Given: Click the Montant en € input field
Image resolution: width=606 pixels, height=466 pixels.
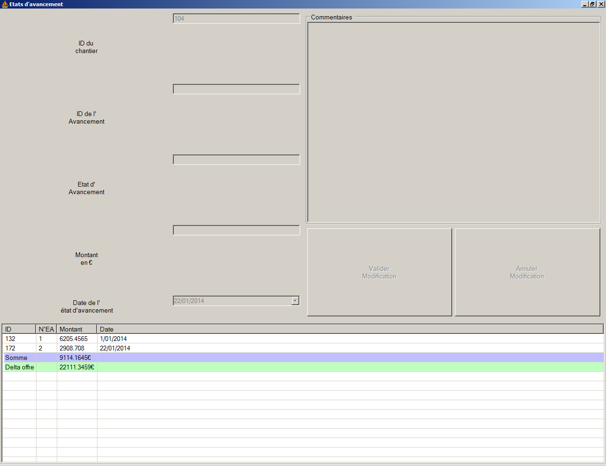Looking at the screenshot, I should (236, 230).
